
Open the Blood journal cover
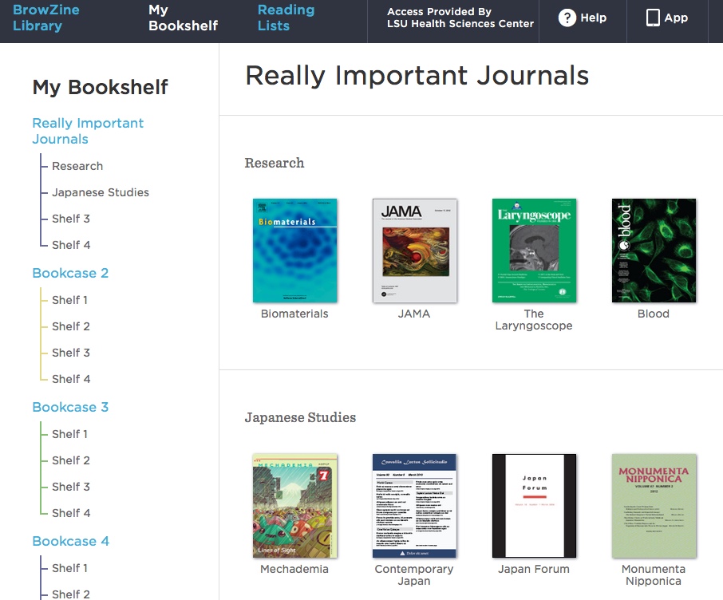[654, 251]
